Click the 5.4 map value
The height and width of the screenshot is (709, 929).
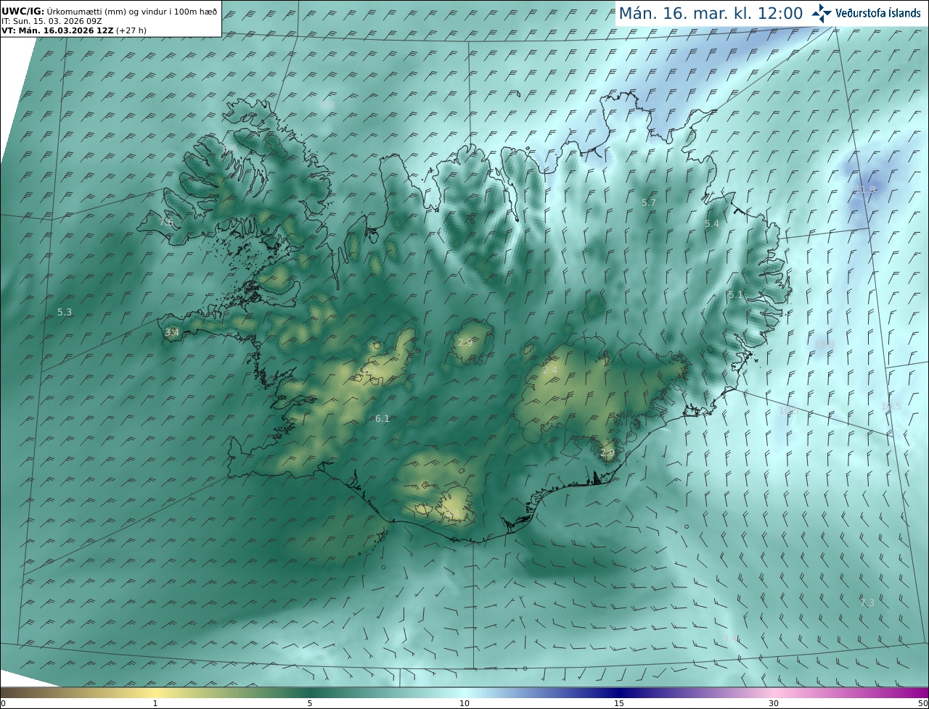click(712, 224)
